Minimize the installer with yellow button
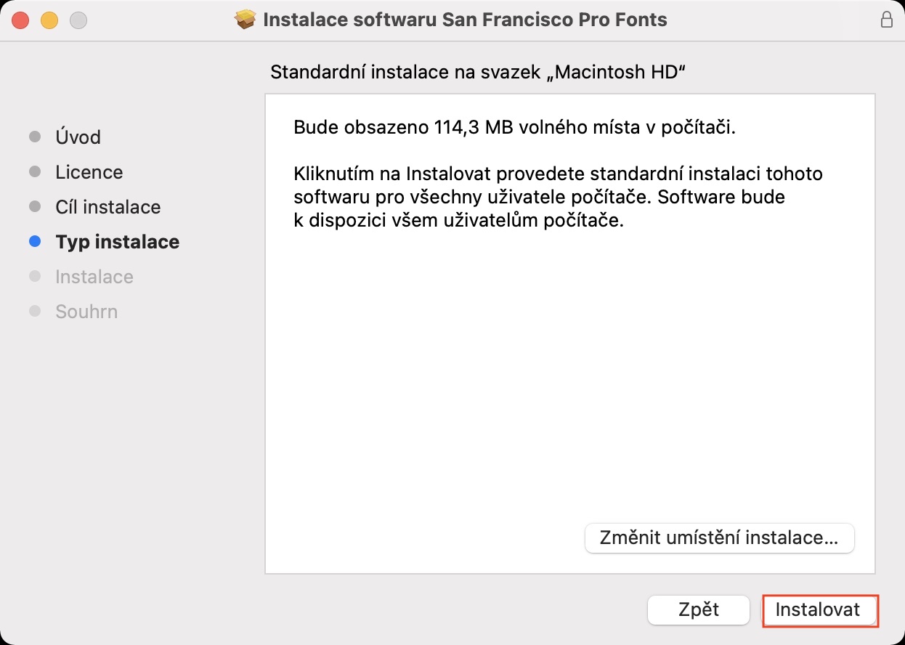The image size is (905, 645). [x=49, y=20]
